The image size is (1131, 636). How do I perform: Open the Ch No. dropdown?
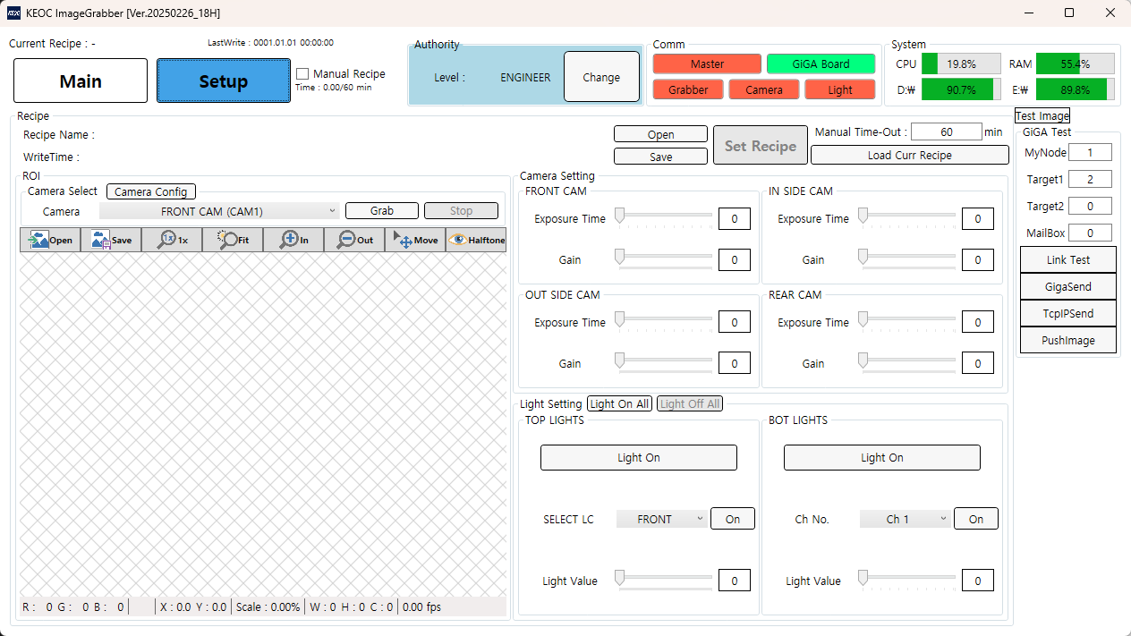pyautogui.click(x=905, y=519)
